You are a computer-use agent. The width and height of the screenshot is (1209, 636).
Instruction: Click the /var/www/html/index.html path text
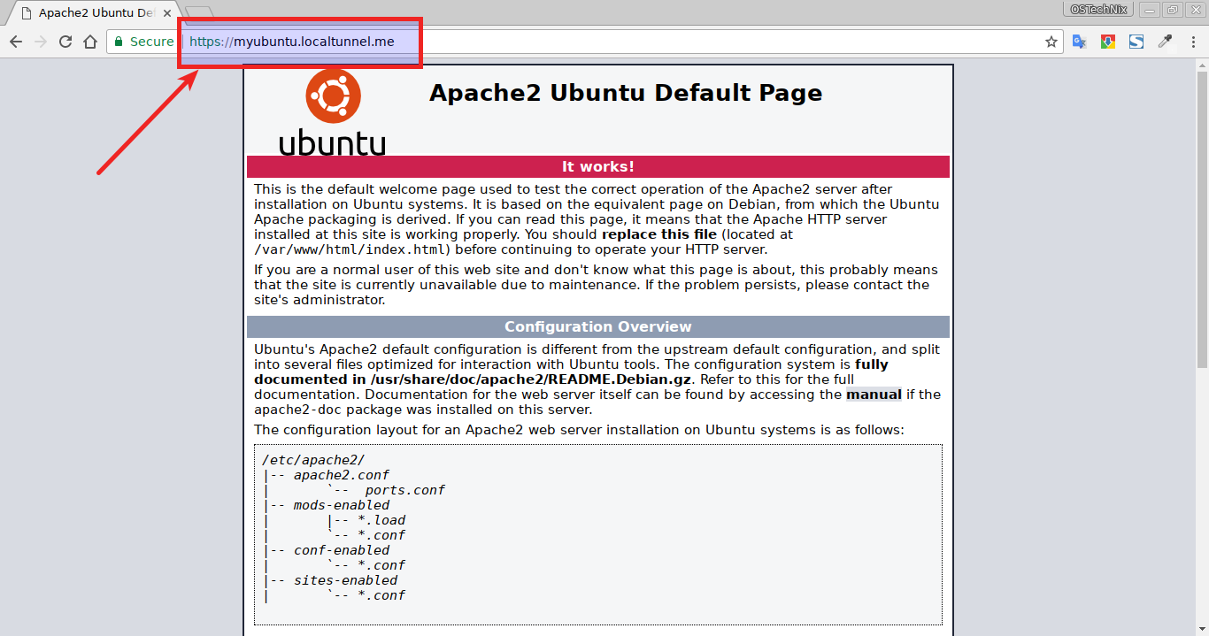348,249
